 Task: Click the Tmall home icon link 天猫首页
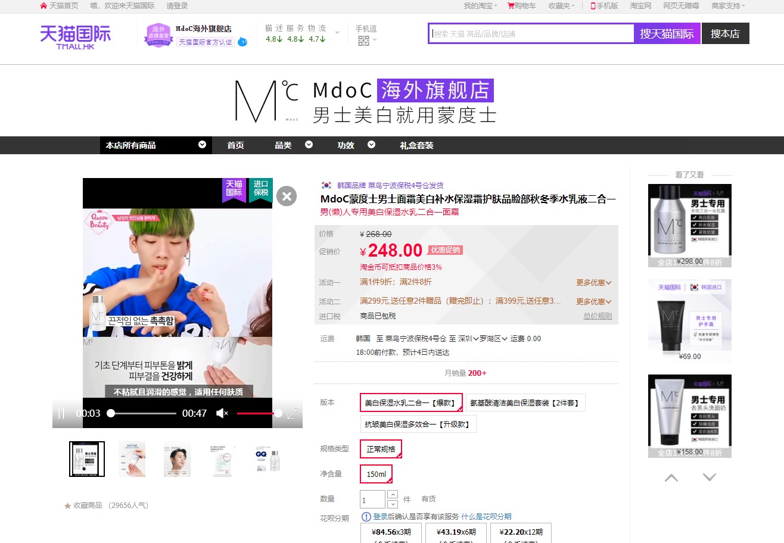pyautogui.click(x=58, y=5)
